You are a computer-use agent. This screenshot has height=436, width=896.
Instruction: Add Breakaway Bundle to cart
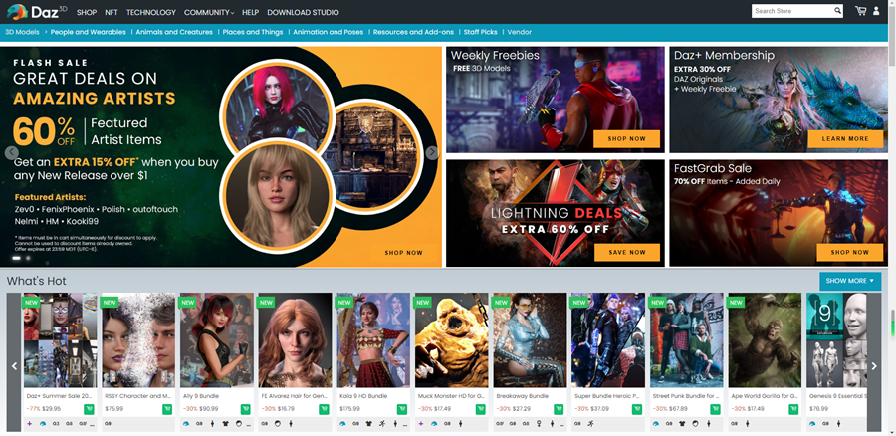click(x=559, y=409)
